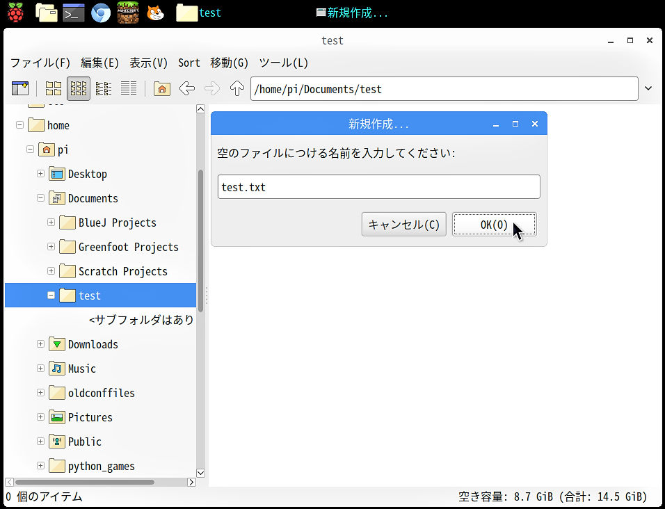Screen dimensions: 665x509
Task: Switch to 新規作成 taskbar entry
Action: click(x=353, y=13)
